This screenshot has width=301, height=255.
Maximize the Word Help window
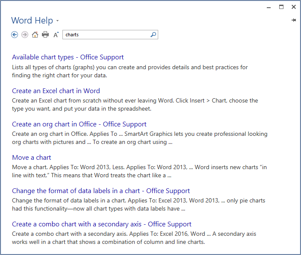pos(281,7)
